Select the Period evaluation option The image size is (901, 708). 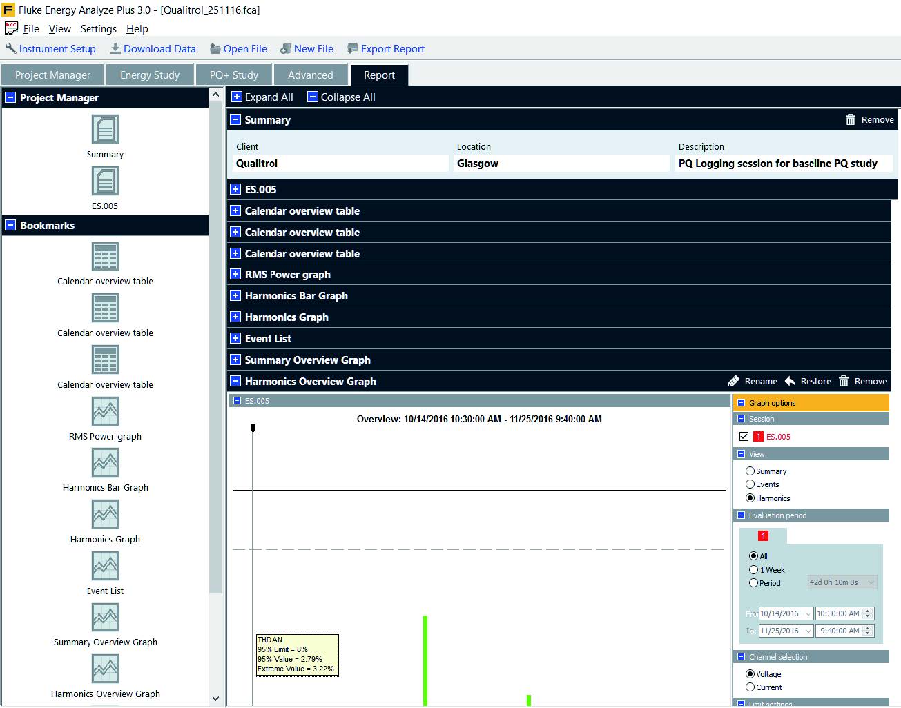pos(753,582)
